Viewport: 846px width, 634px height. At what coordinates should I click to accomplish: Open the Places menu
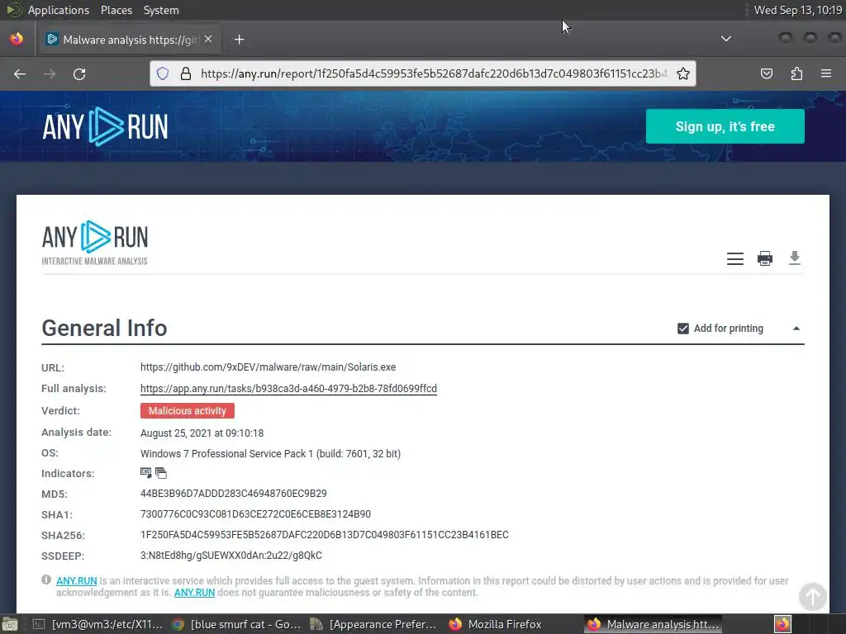click(116, 10)
